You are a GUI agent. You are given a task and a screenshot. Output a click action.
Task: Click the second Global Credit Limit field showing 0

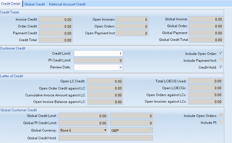[x=131, y=116]
